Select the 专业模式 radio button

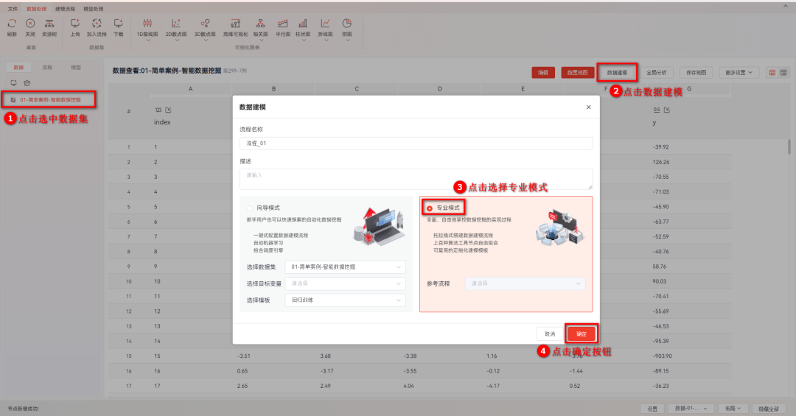point(430,208)
